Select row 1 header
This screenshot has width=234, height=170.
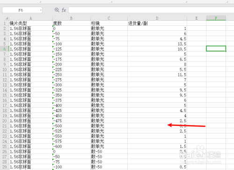click(5, 23)
